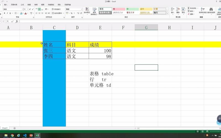The width and height of the screenshot is (221, 138).
Task: Apply the 输出 output cell style
Action: [159, 13]
